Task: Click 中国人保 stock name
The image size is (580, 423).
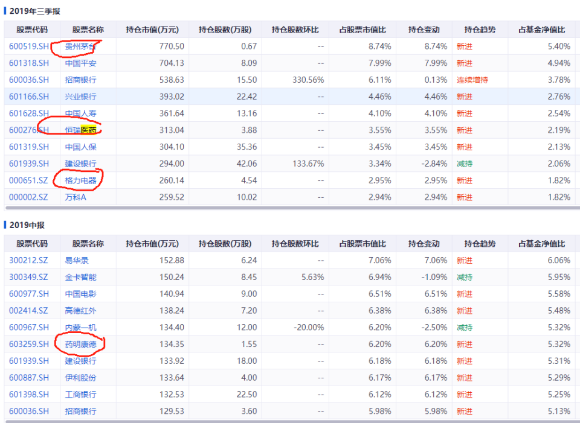Action: 80,147
